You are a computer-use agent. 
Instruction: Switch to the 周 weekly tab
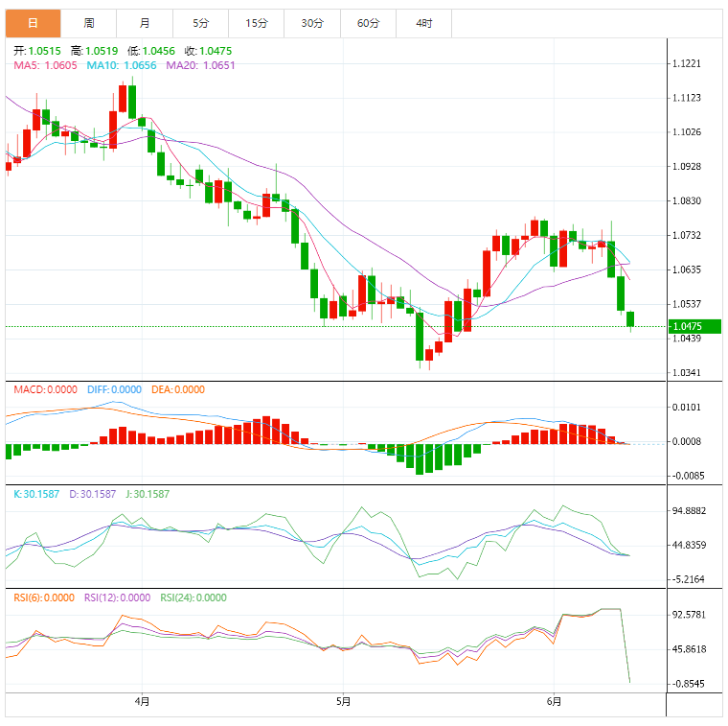click(x=89, y=23)
